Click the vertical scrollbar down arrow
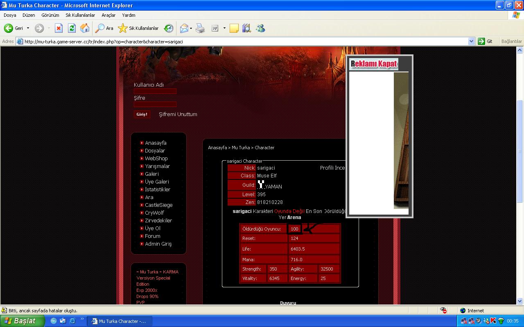524x327 pixels. point(520,301)
